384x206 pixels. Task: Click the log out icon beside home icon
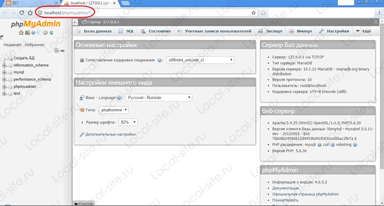click(x=27, y=33)
